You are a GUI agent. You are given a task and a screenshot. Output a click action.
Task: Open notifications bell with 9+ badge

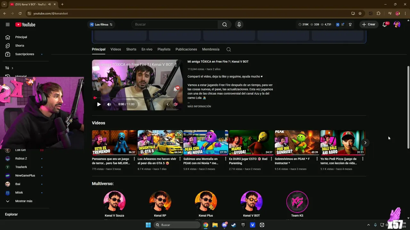point(385,25)
